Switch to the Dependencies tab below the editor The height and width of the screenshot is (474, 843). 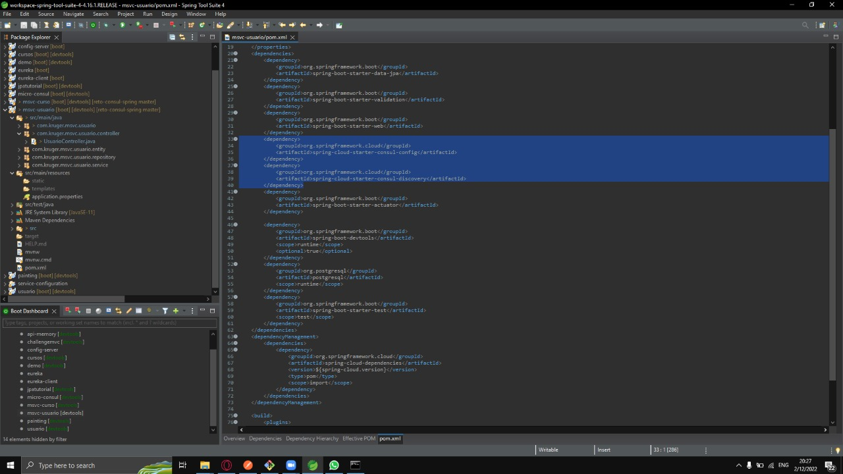click(265, 438)
